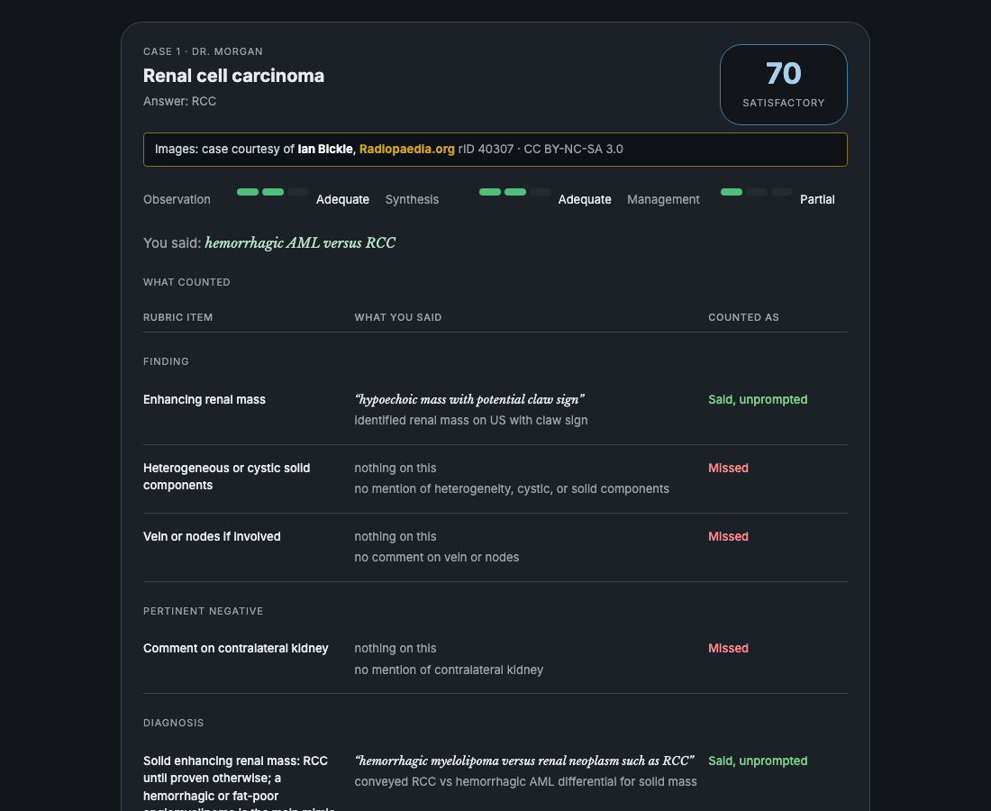Select 'Heterogeneous or cystic solid components' rubric item
This screenshot has height=811, width=991.
(226, 477)
